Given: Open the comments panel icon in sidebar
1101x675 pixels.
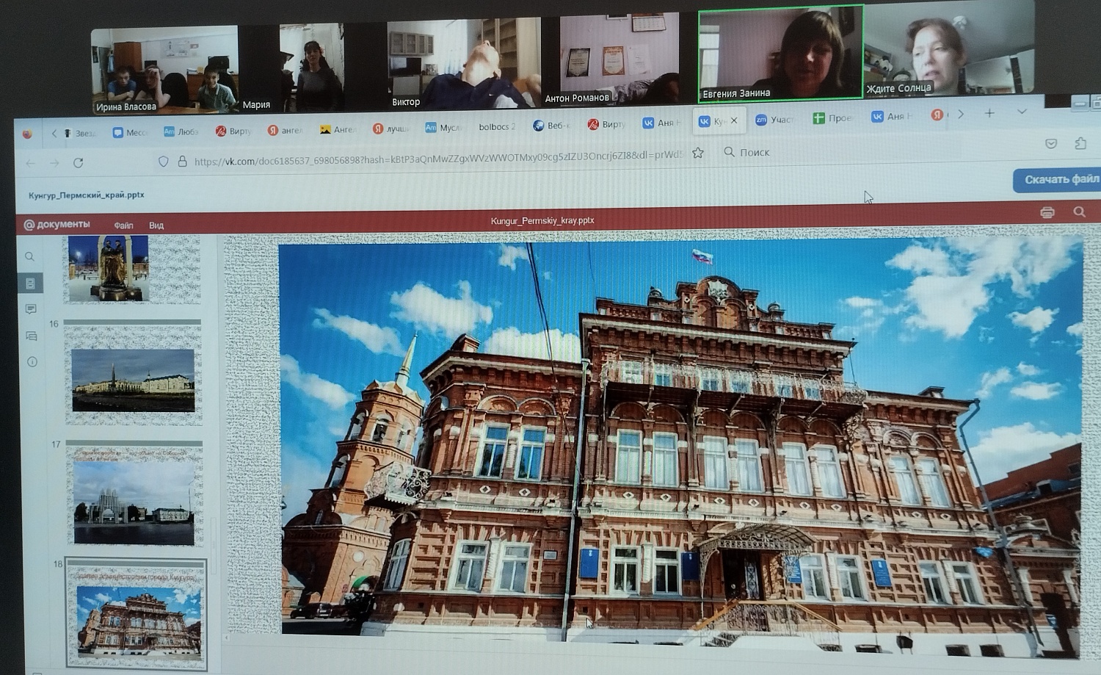Looking at the screenshot, I should (x=31, y=309).
